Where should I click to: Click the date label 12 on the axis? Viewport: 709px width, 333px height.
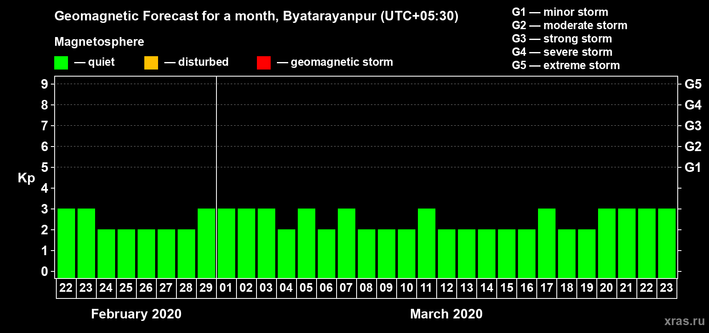coord(447,288)
